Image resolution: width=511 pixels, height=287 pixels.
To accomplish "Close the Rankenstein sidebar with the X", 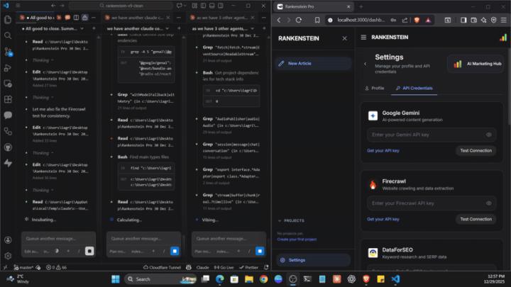I will tap(344, 38).
